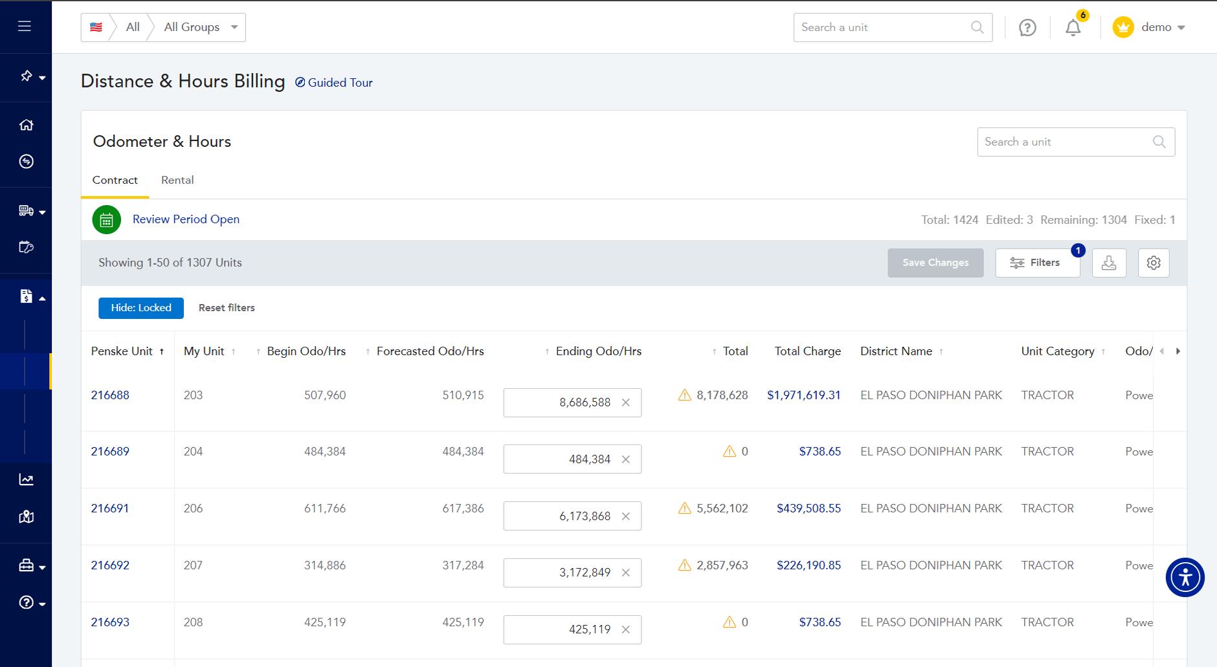The image size is (1217, 667).
Task: Open the hamburger navigation menu
Action: click(25, 27)
